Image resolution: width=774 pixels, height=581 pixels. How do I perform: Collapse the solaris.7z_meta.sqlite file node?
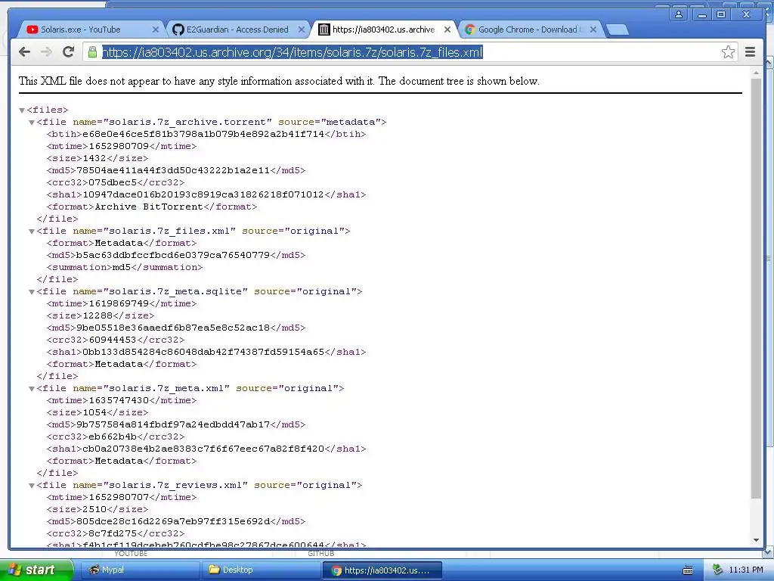[32, 291]
